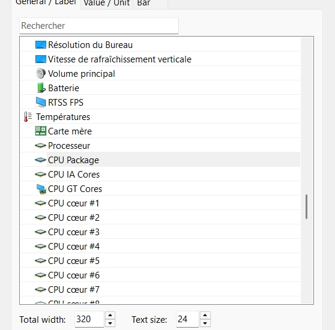Select Vitesse de rafraîchissement verticale entry
Screen dimensions: 335x330
pyautogui.click(x=119, y=59)
